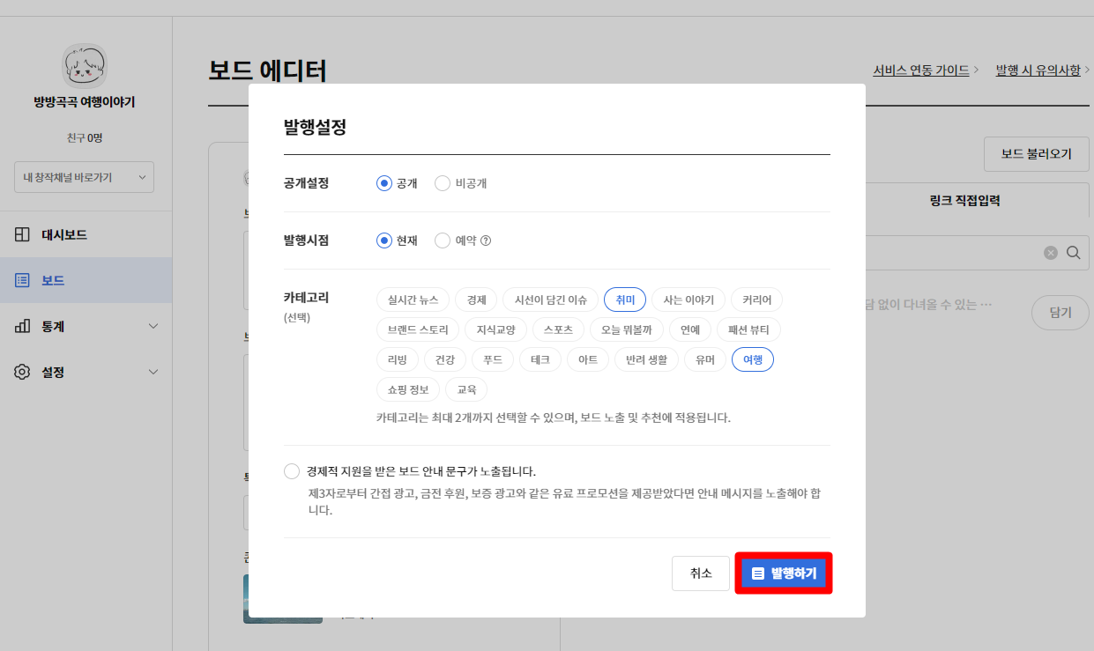Deselect the 여행 category chip
1094x651 pixels.
point(753,359)
